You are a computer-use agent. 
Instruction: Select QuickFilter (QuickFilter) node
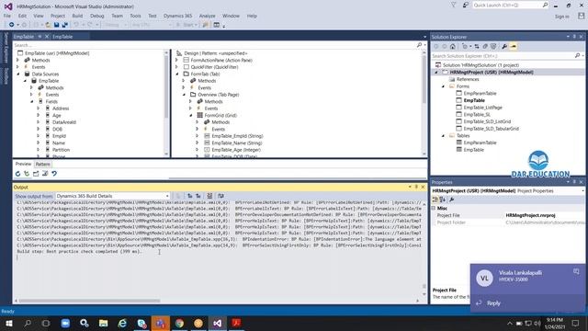point(214,67)
